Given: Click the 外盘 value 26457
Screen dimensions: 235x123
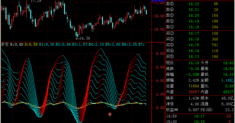Looking at the screenshot, I should click(x=194, y=92).
